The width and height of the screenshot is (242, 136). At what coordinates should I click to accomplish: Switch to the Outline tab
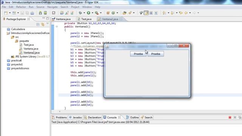tap(132, 117)
